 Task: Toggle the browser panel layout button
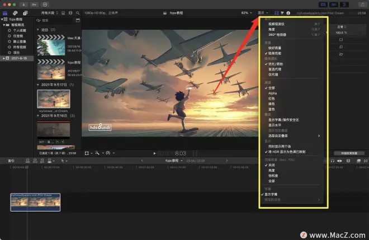(323, 4)
